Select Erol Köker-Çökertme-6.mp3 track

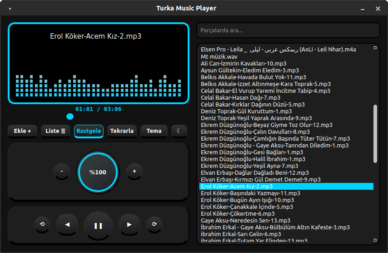pyautogui.click(x=238, y=213)
